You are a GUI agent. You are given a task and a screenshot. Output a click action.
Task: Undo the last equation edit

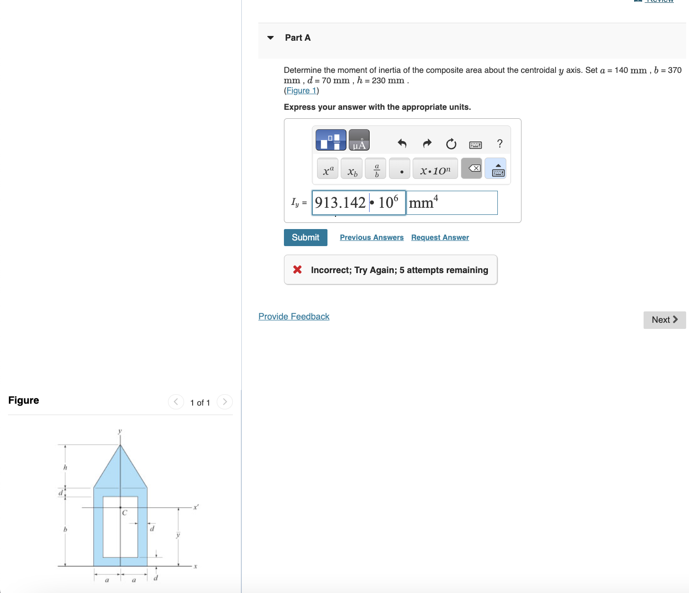point(402,143)
